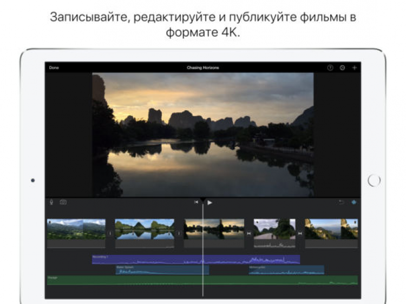
Task: Select the fourth clip with road
Action: point(274,229)
